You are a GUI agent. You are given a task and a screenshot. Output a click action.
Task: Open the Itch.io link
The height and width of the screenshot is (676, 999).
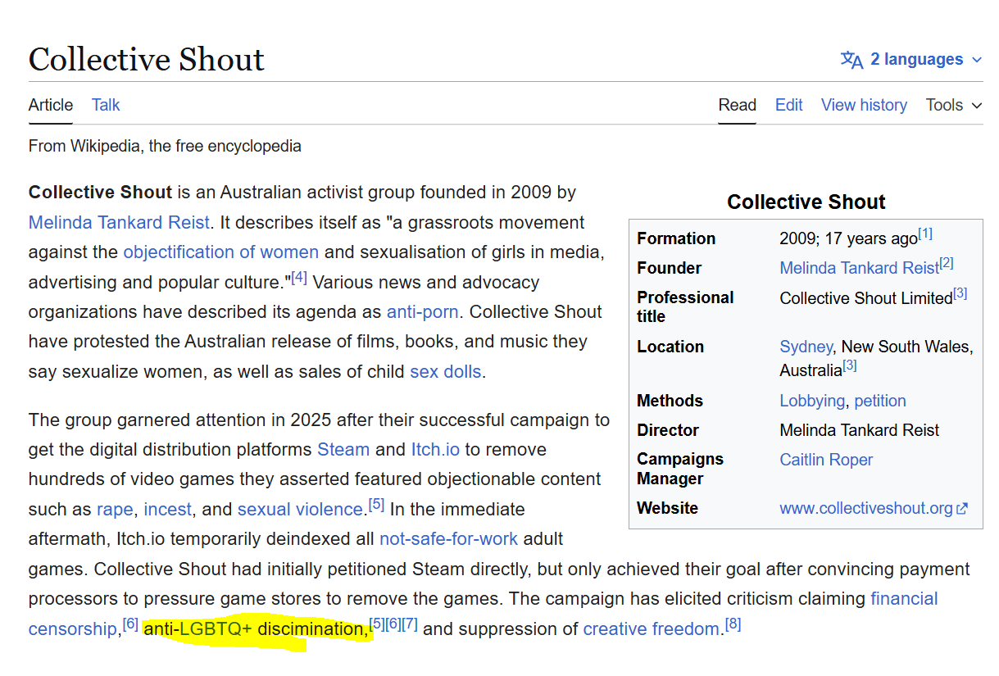435,450
